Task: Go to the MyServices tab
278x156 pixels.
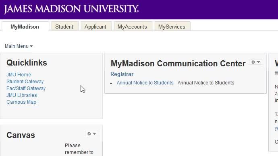Action: coord(172,27)
